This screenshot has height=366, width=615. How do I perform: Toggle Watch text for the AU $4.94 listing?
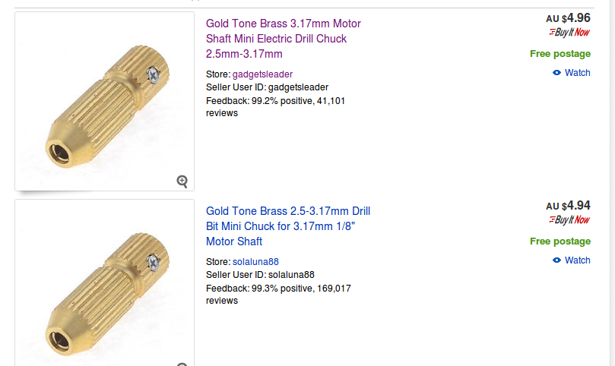tap(578, 260)
